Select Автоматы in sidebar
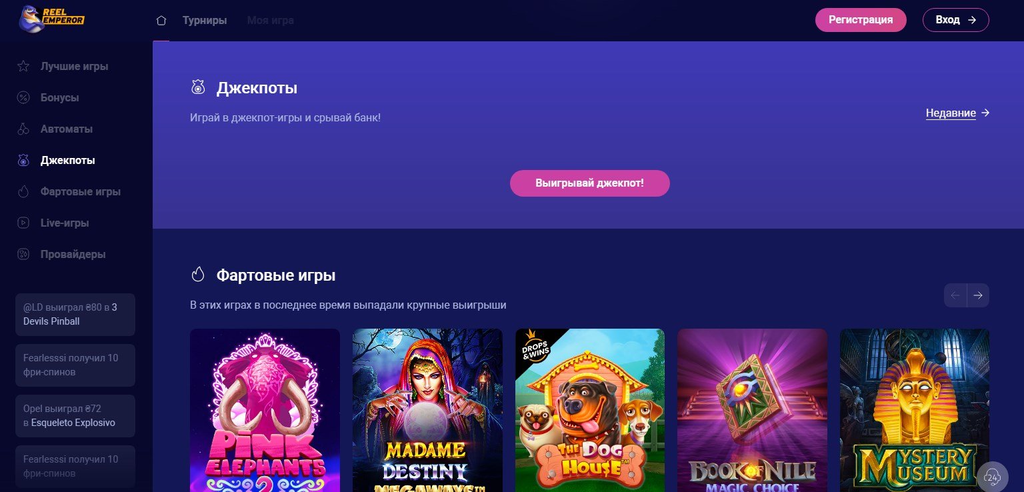The image size is (1024, 492). (x=67, y=129)
